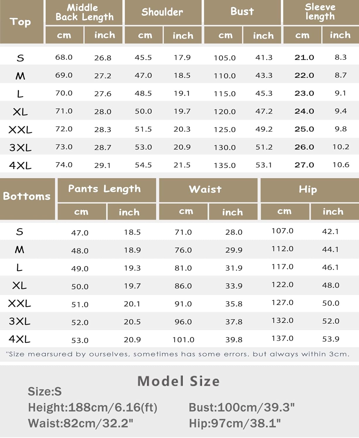Image resolution: width=359 pixels, height=438 pixels.
Task: Select the size measurement disclaimer note
Action: pos(178,354)
